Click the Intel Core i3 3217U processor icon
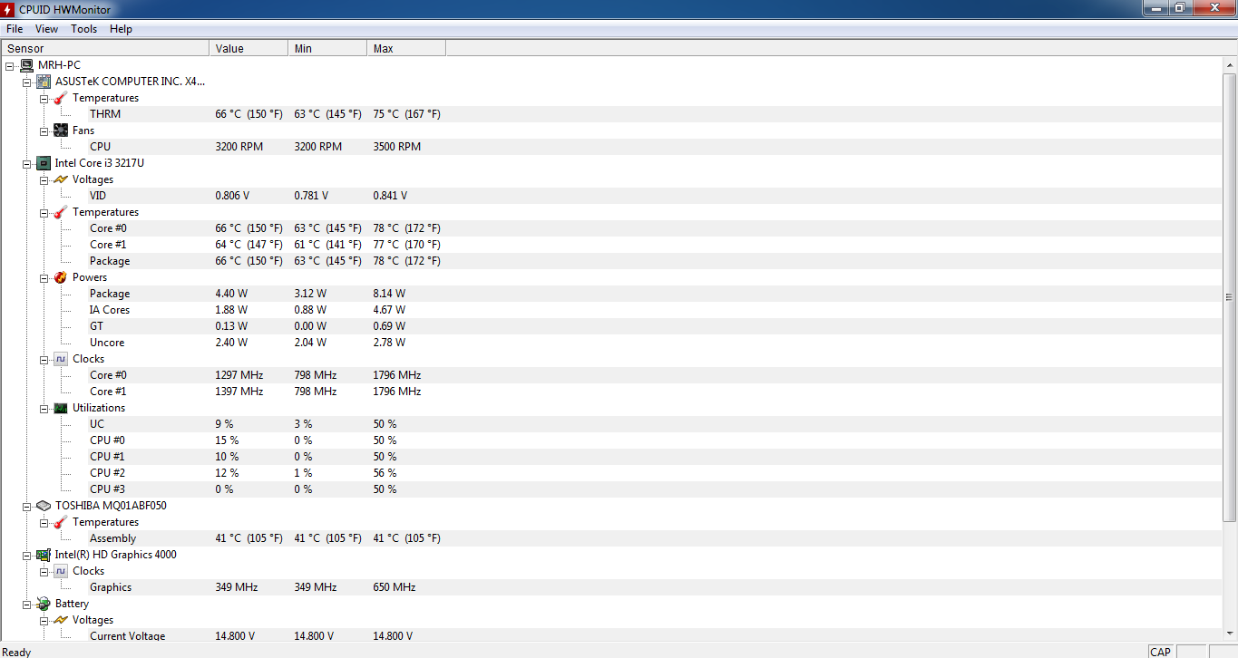The image size is (1238, 658). 44,163
